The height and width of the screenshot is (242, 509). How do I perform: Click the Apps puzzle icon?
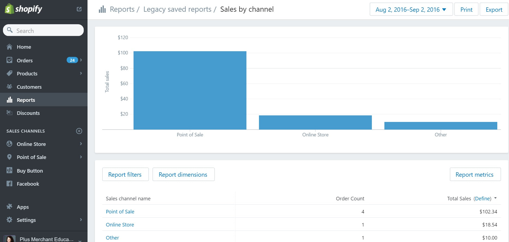point(10,207)
